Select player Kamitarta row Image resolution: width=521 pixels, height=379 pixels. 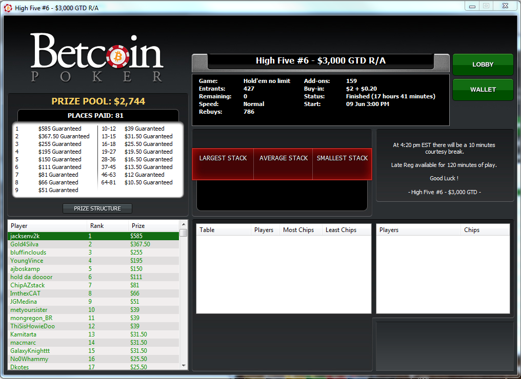[93, 334]
